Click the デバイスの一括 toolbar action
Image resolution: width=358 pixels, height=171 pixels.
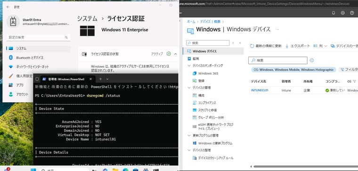[344, 46]
